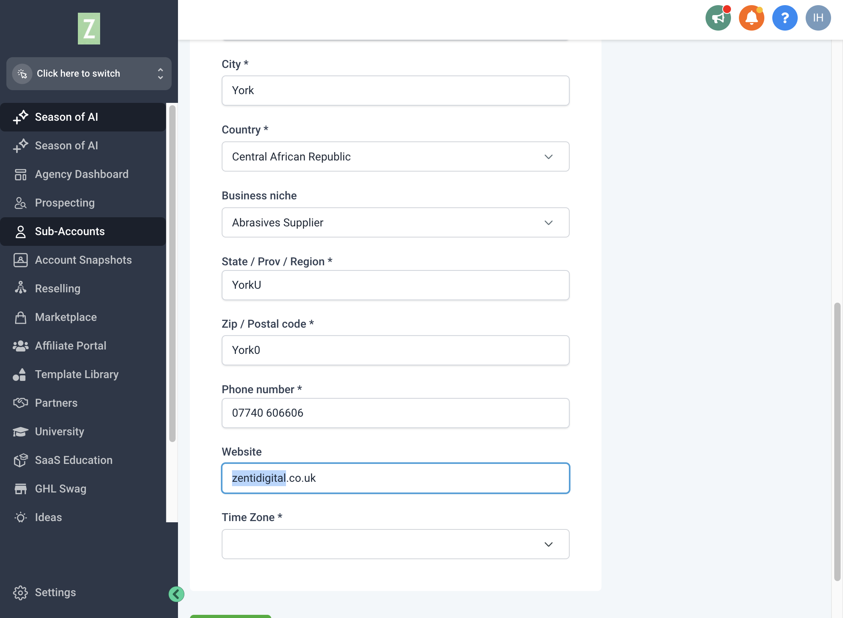This screenshot has width=843, height=618.
Task: Click the University graduation cap icon
Action: pos(20,432)
